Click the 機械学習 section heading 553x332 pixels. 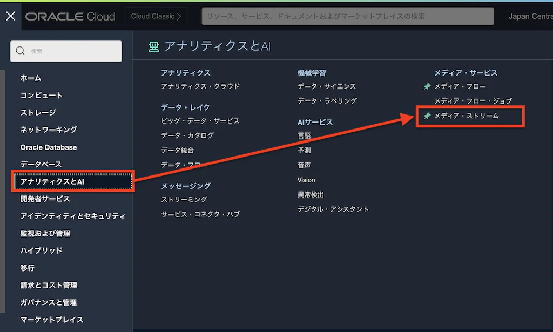312,73
